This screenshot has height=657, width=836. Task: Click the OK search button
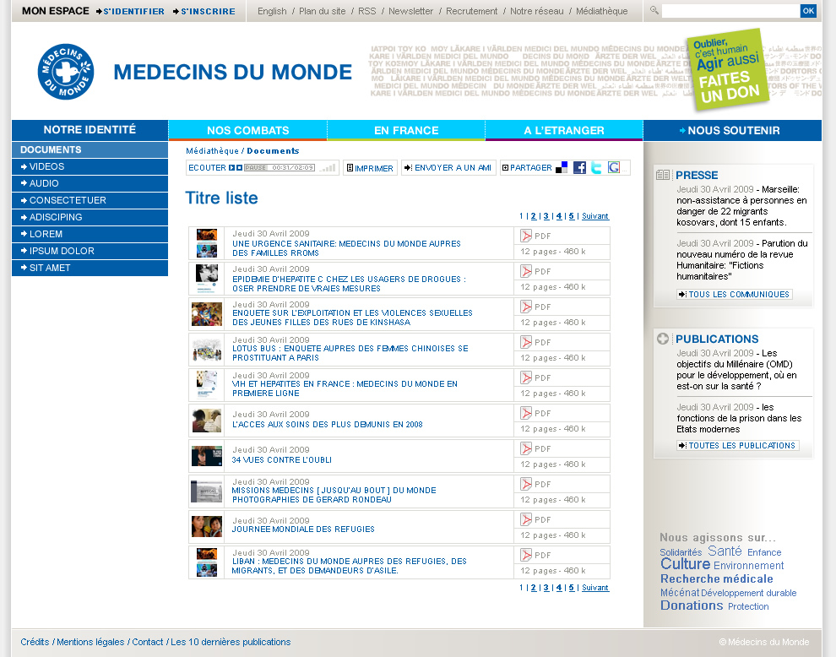808,11
